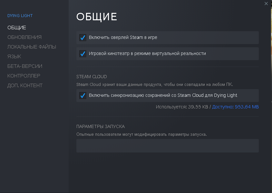Image resolution: width=272 pixels, height=193 pixels.
Task: Select the ЯЗЫК tab
Action: click(x=14, y=57)
